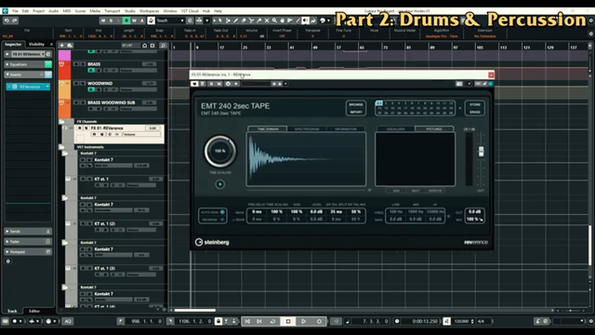Switch to Equalizer tab in REVerence
This screenshot has height=335, width=595.
click(x=395, y=129)
